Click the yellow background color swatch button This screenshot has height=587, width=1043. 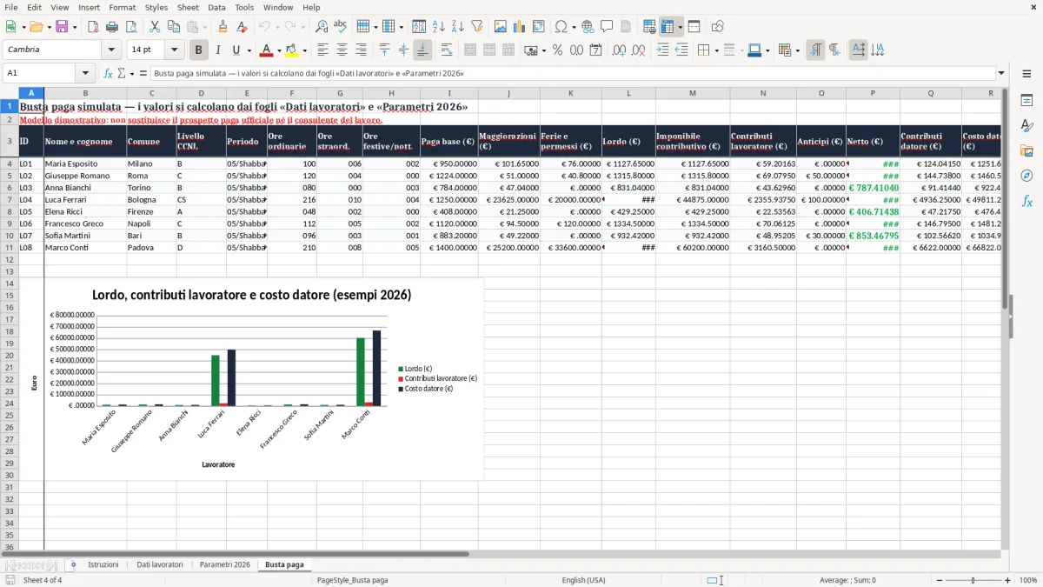(x=292, y=50)
